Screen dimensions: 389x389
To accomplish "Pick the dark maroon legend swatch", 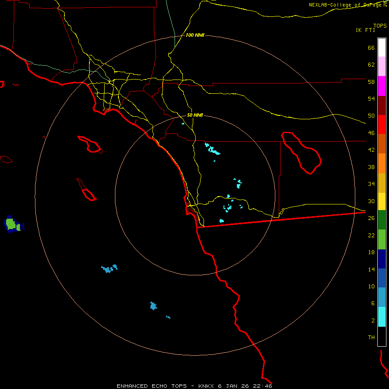I will pos(382,106).
